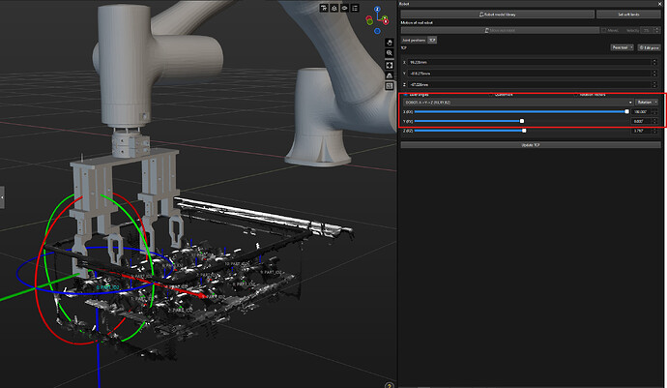Expand the Rotation dropdown
667x388 pixels.
point(647,102)
